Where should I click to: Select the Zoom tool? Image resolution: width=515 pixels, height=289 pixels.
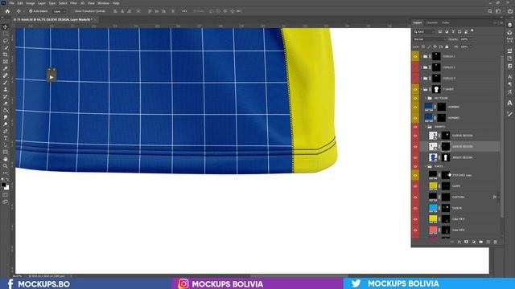(6, 166)
